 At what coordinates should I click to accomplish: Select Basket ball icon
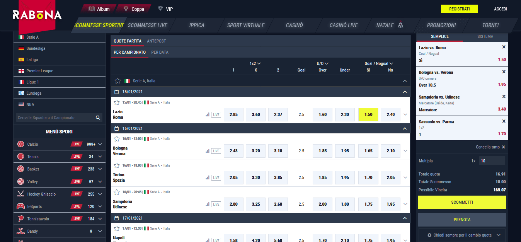point(20,169)
